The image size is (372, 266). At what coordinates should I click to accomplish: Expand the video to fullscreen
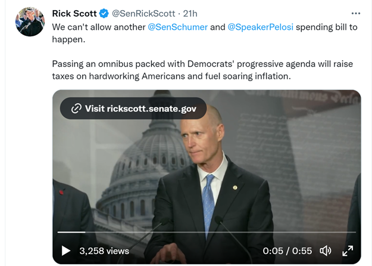pos(348,250)
